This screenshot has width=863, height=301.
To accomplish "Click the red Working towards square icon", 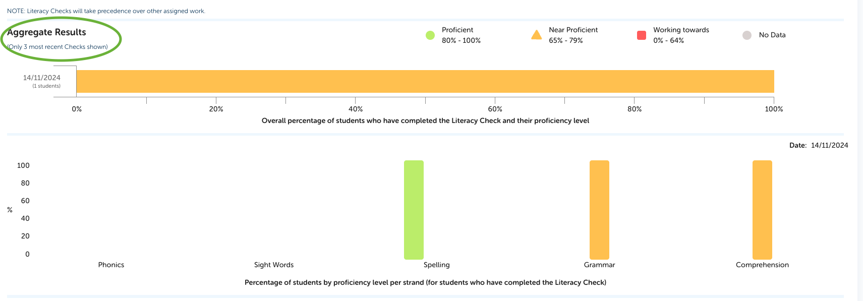I will [x=642, y=35].
